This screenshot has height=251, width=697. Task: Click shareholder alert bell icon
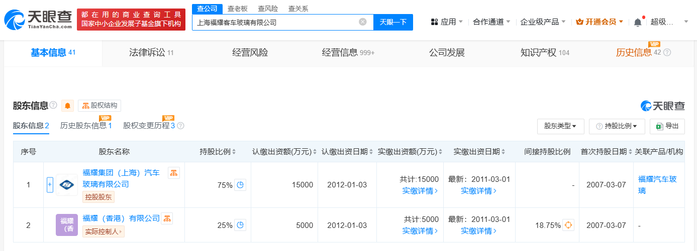67,106
